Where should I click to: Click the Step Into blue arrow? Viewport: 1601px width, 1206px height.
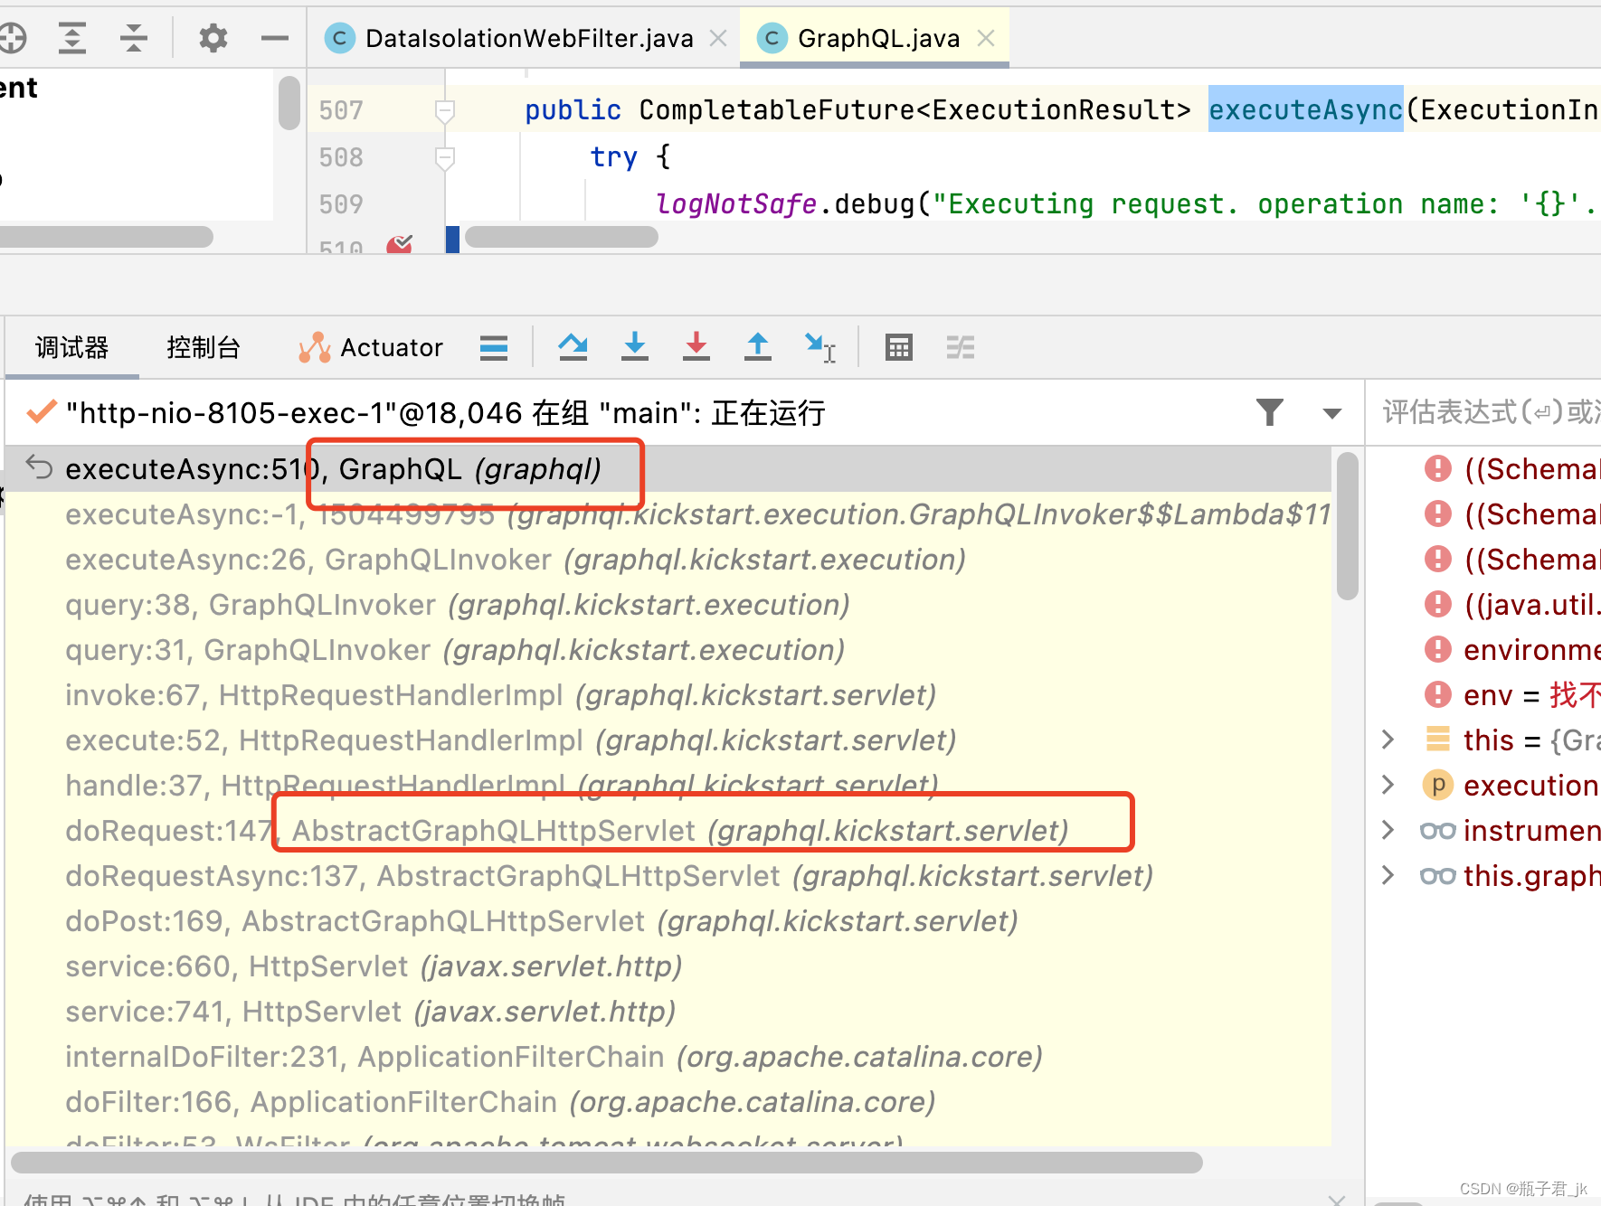point(635,347)
